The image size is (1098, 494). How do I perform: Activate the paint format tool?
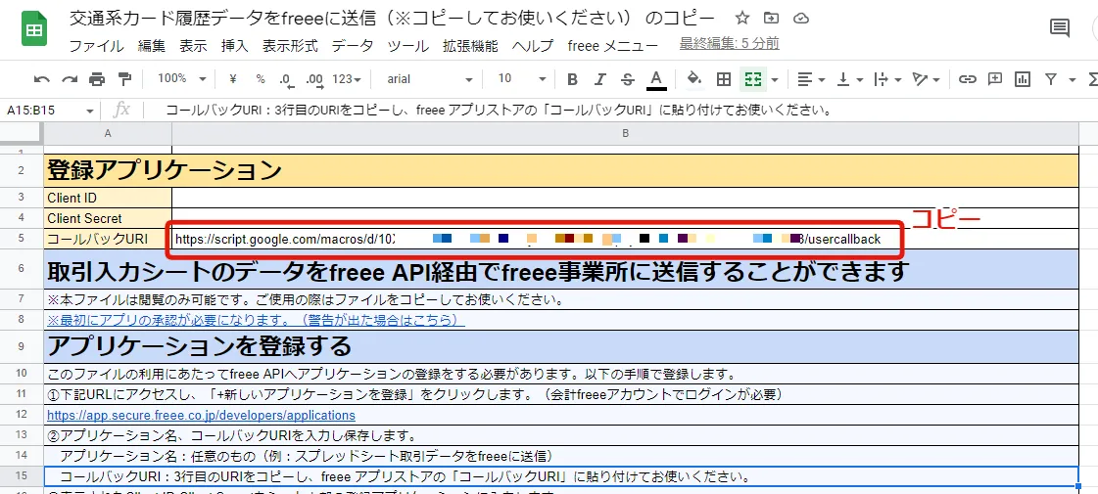point(124,79)
